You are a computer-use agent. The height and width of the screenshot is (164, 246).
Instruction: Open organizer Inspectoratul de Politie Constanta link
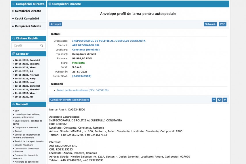tap(108, 41)
